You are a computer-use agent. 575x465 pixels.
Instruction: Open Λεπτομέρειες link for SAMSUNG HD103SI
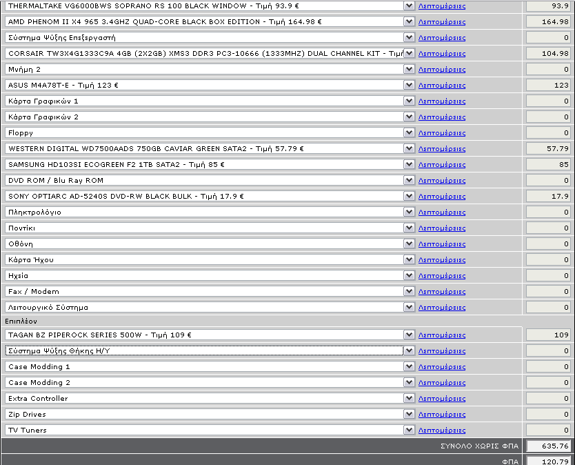coord(442,165)
